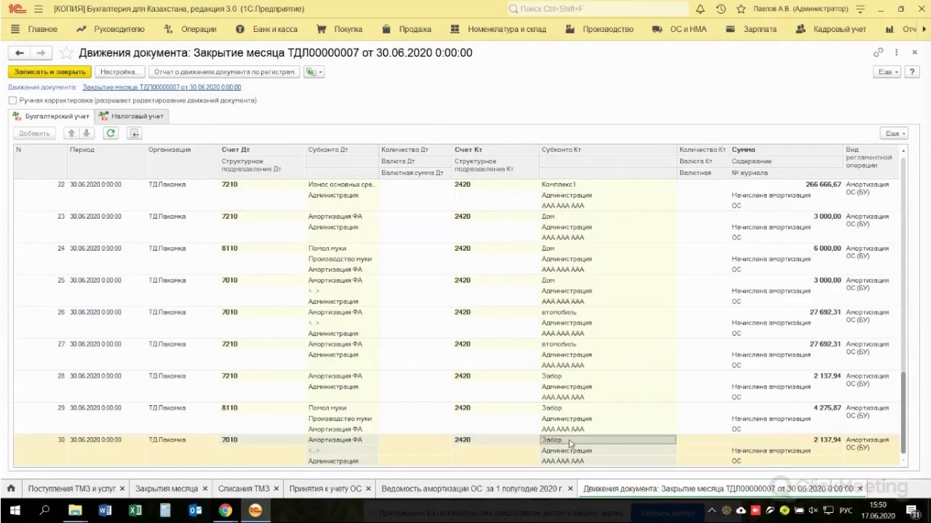931x523 pixels.
Task: Open the green register dropdown button
Action: (314, 72)
